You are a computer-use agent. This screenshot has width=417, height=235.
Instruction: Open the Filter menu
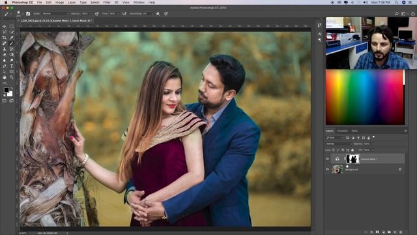107,3
